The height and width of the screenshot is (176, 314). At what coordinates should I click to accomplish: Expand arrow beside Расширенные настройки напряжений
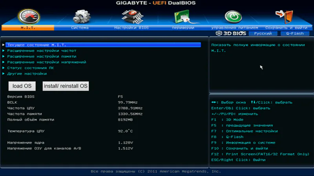coord(4,62)
